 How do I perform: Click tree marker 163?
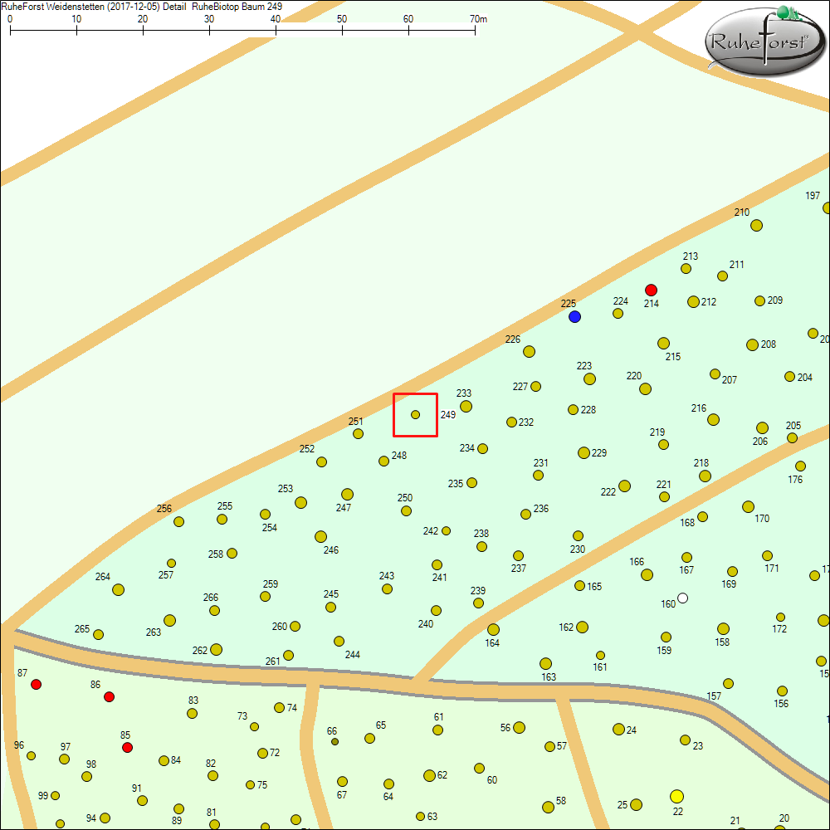tap(545, 663)
